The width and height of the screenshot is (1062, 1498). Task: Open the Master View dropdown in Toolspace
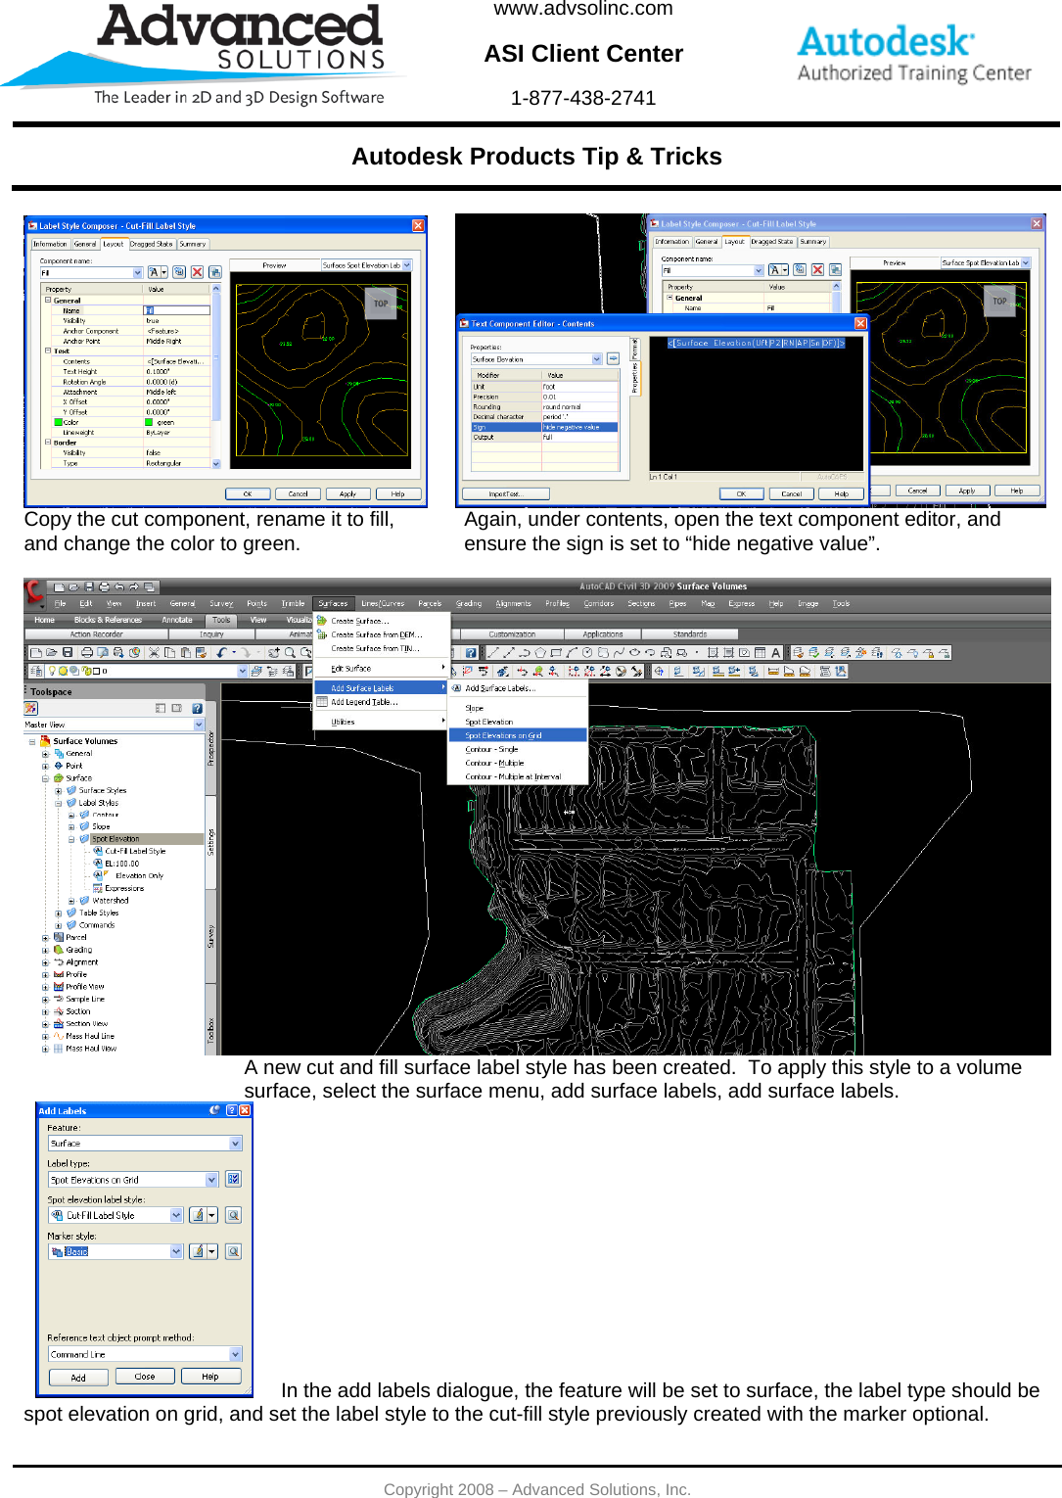(x=199, y=725)
